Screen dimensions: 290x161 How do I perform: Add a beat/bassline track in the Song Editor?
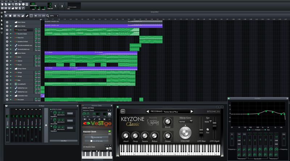click(x=14, y=16)
